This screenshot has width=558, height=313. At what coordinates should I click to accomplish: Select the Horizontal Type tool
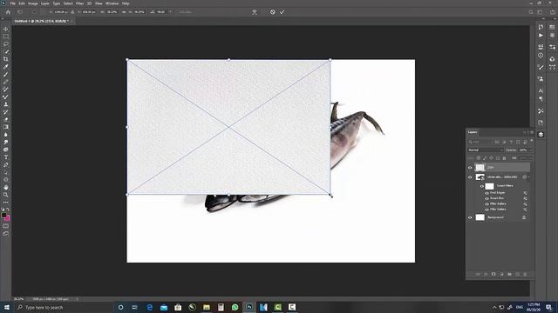(x=6, y=157)
